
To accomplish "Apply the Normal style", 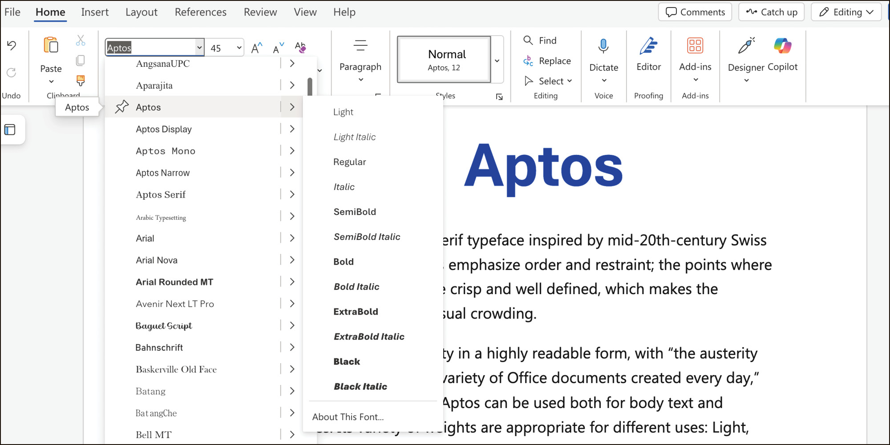I will [x=444, y=60].
